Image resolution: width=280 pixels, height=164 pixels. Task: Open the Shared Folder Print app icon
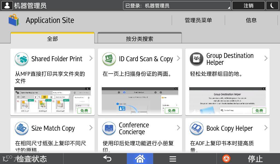pos(21,59)
